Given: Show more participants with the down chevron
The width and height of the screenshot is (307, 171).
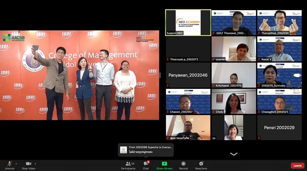Looking at the screenshot, I should point(233,154).
